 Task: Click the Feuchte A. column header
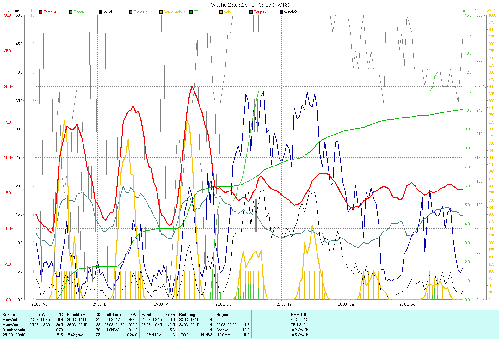point(77,315)
